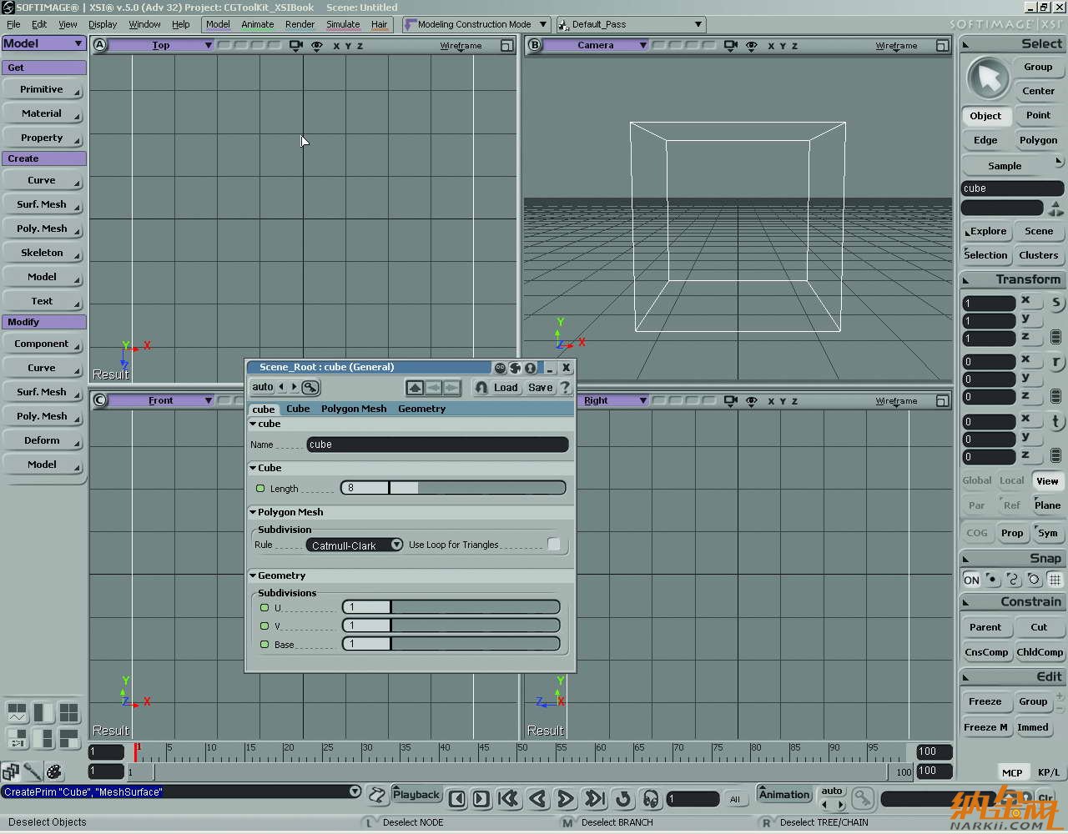Maximize the Right viewport with corner icon
Viewport: 1068px width, 834px height.
pos(942,401)
